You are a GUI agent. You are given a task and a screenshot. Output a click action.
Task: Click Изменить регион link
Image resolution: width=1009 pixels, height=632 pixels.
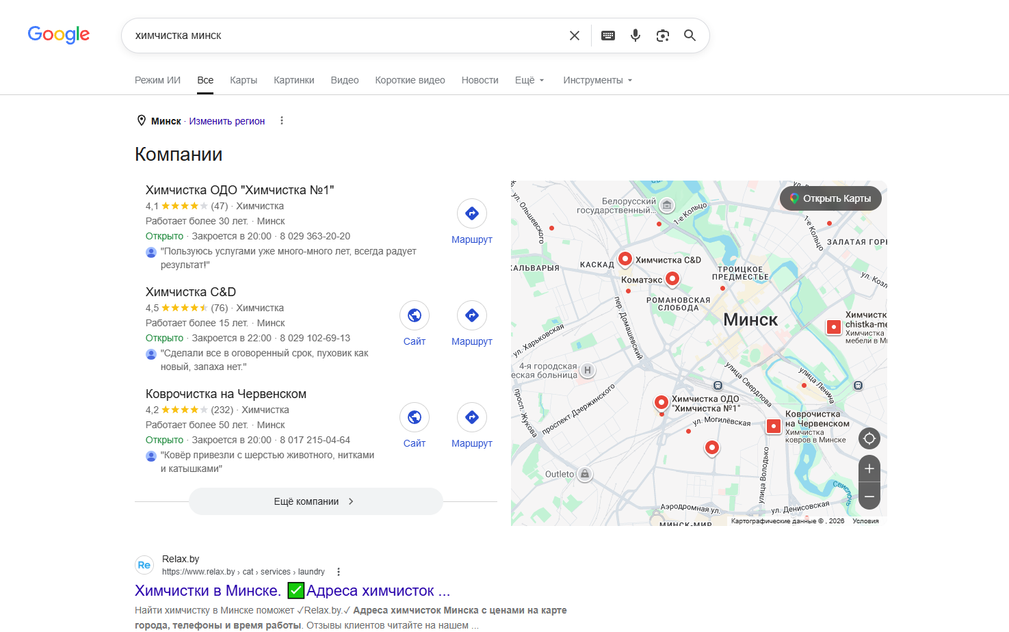click(x=226, y=121)
